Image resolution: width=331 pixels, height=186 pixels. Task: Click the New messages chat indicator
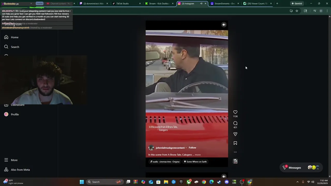(37, 7)
